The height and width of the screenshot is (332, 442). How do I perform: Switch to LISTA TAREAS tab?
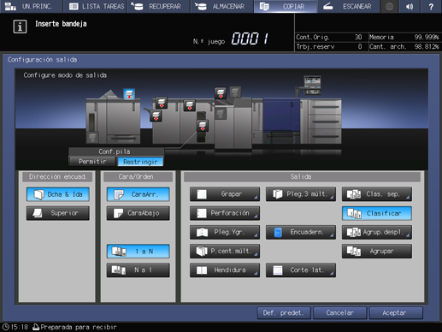[x=95, y=6]
